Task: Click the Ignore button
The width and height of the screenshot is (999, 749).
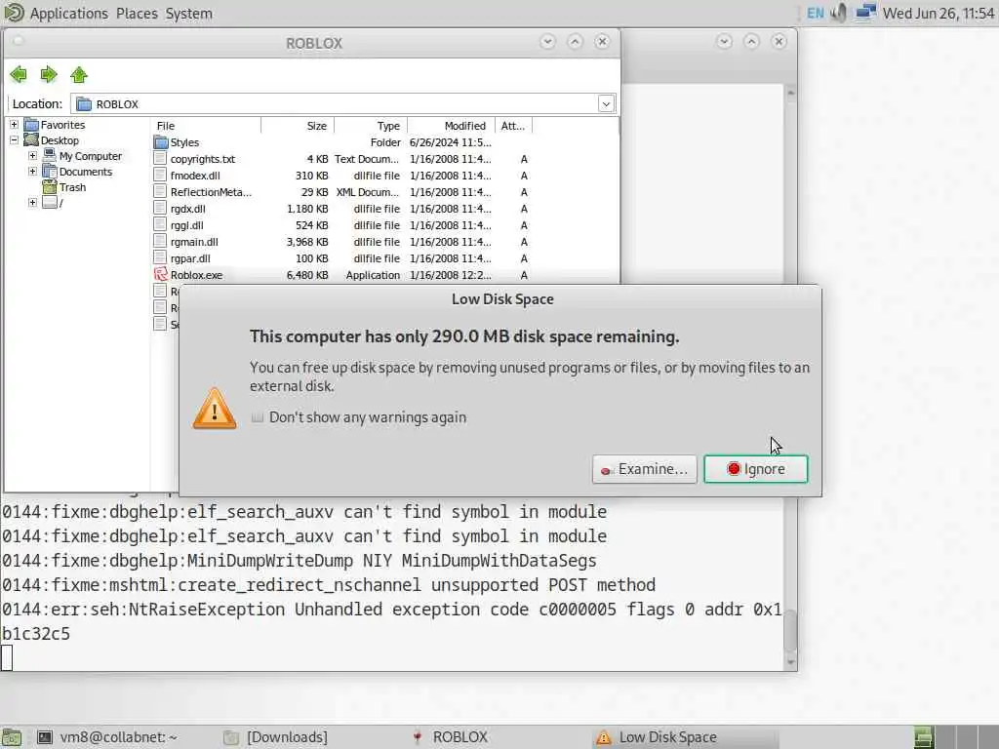Action: 756,469
